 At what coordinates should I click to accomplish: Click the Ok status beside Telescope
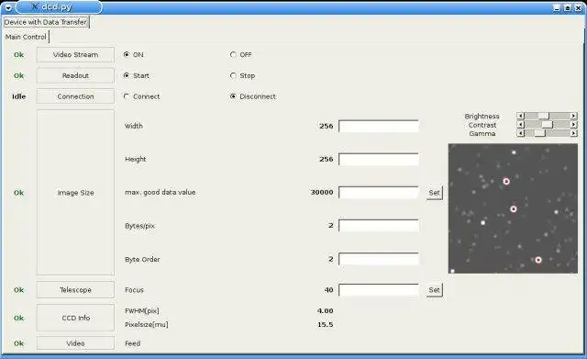coord(18,289)
